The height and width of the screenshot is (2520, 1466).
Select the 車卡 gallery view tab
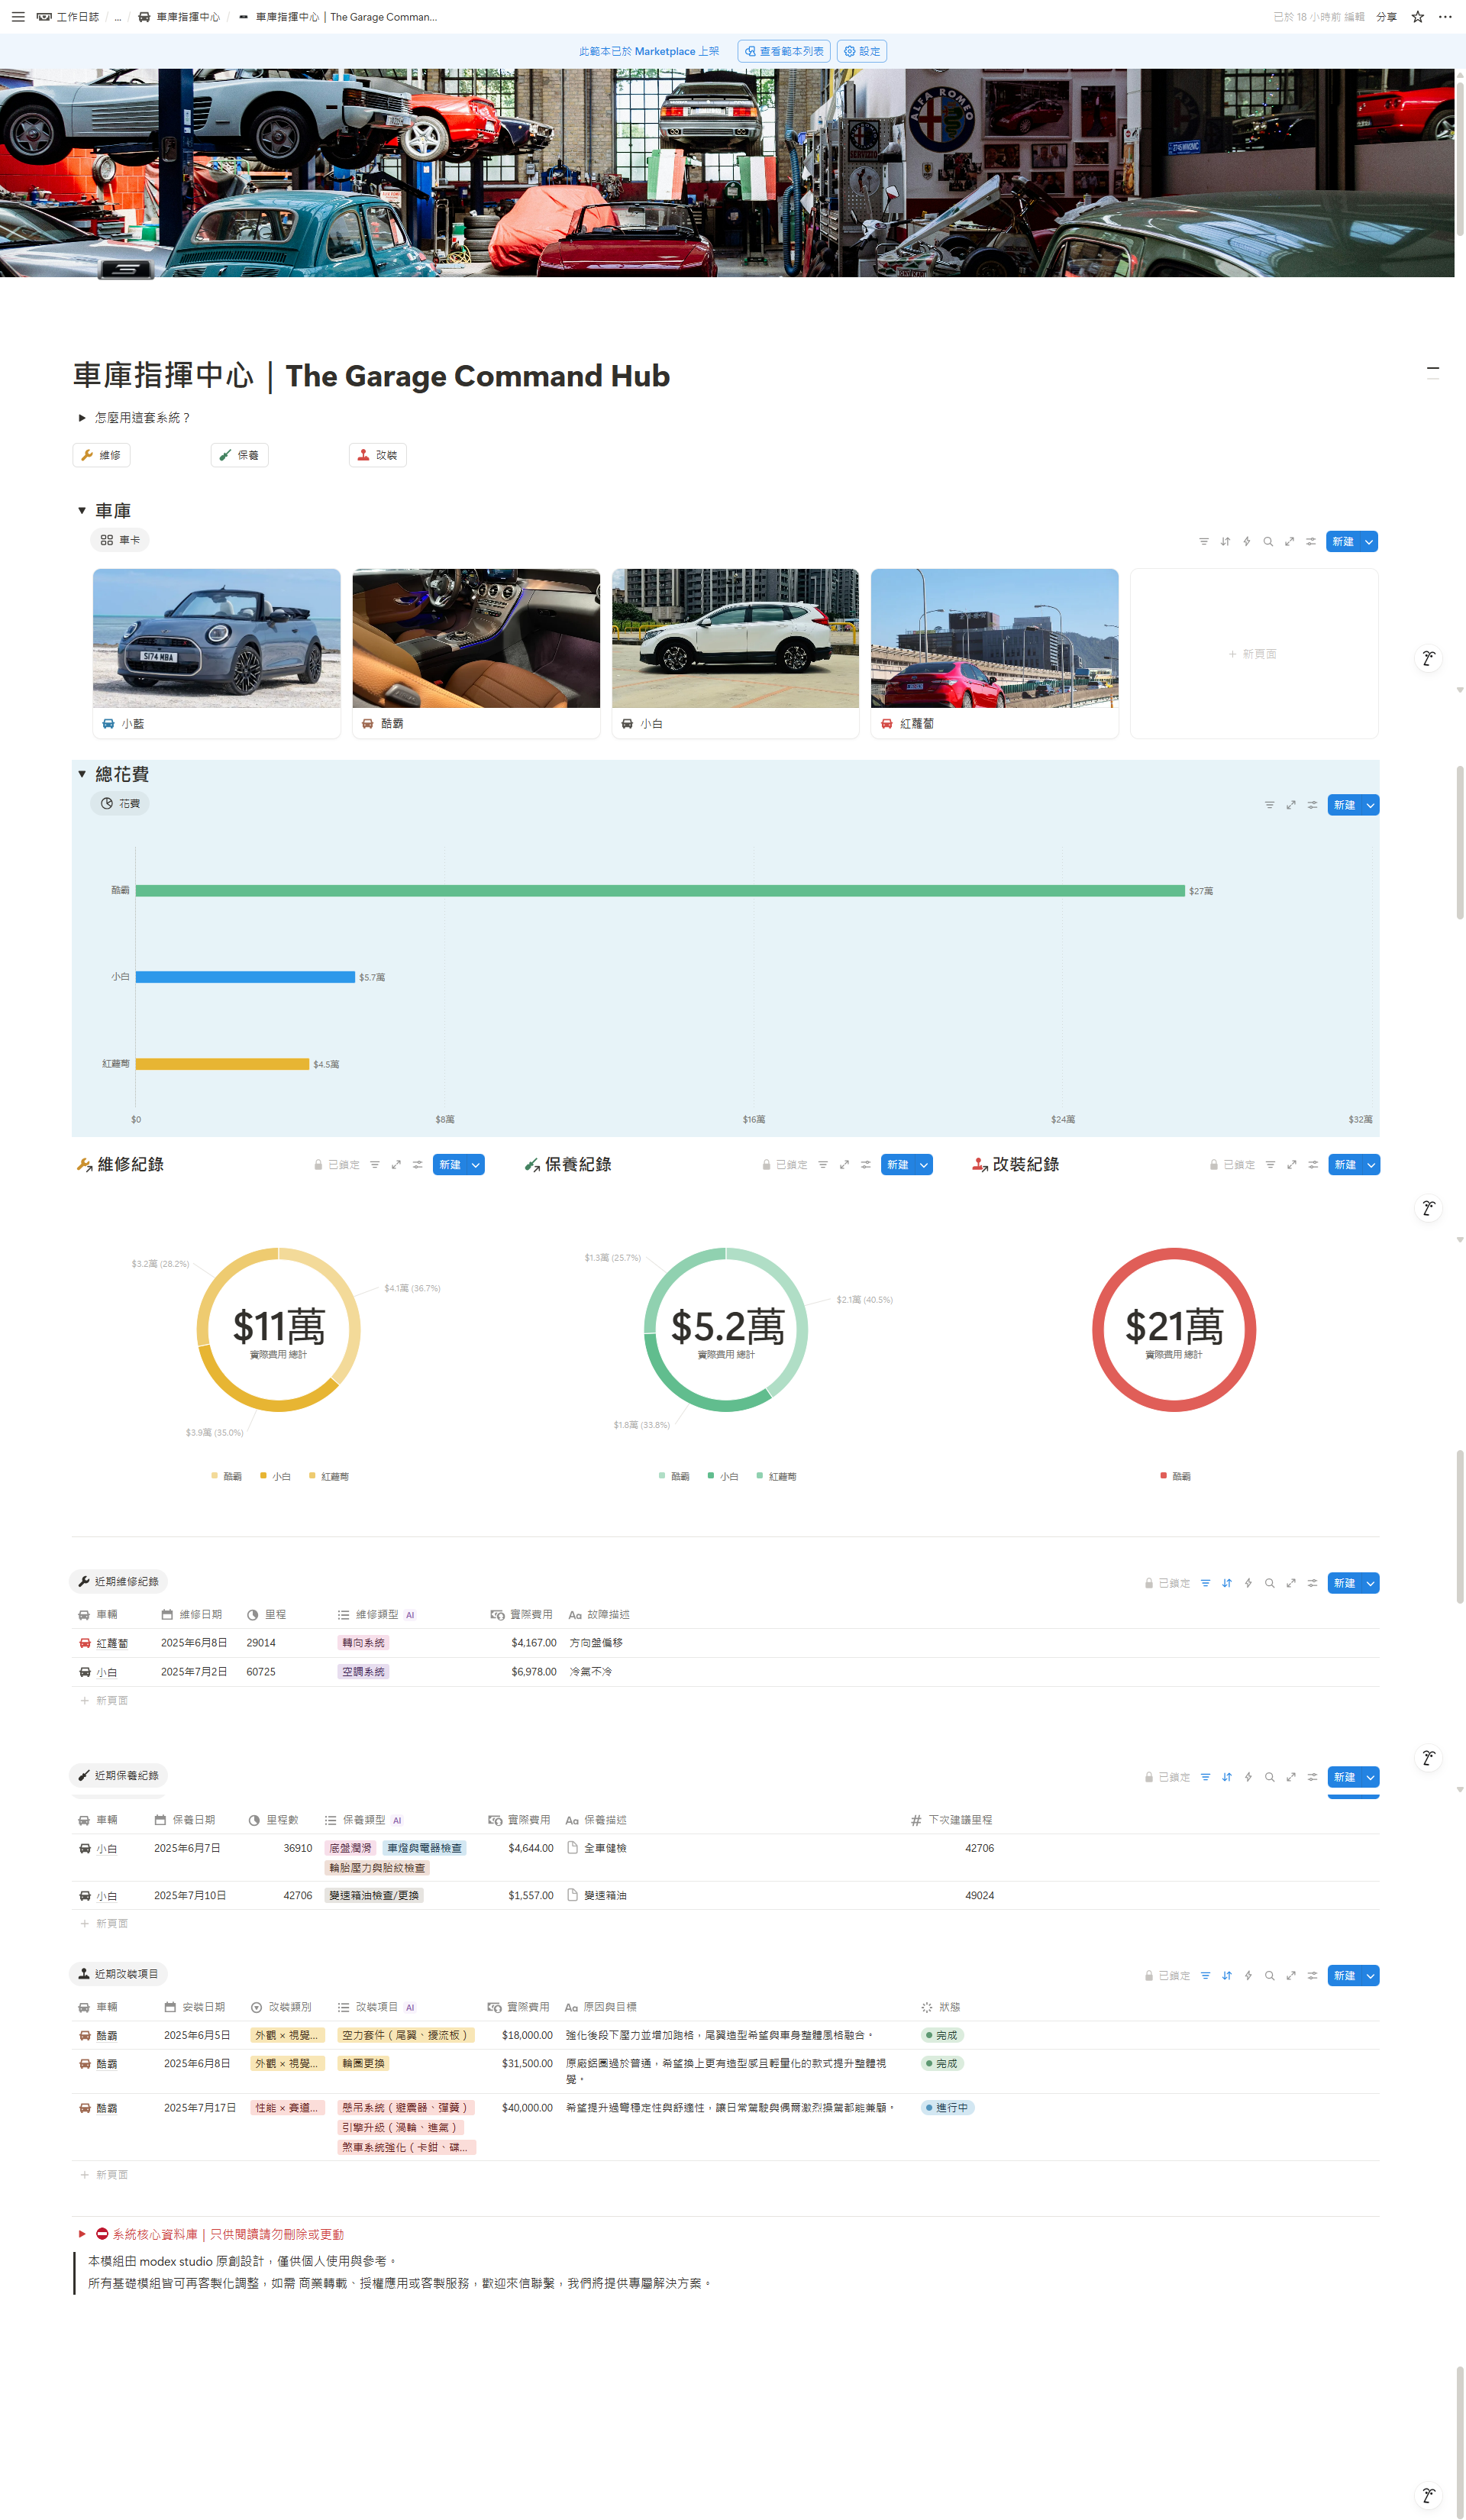point(120,540)
